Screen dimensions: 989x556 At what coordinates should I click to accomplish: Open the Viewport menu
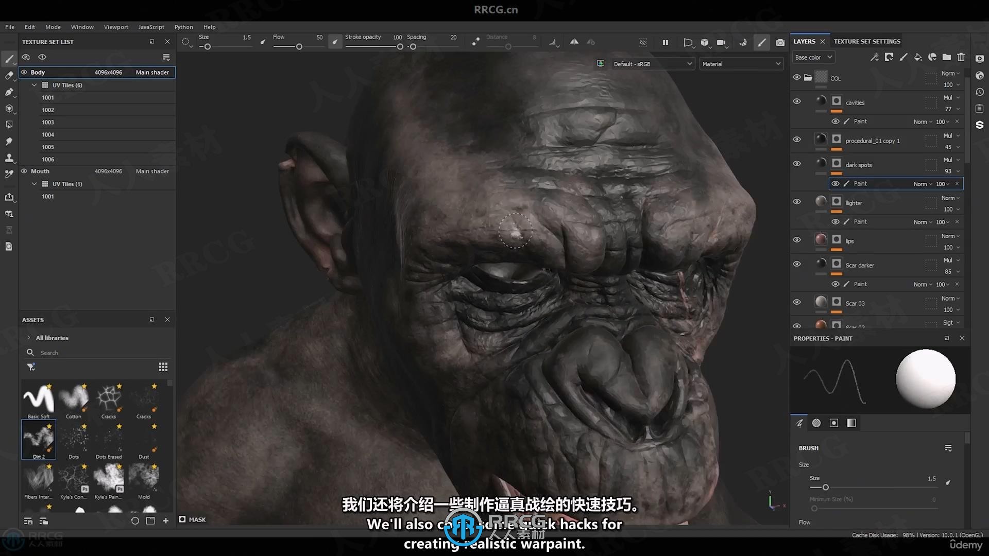coord(116,27)
